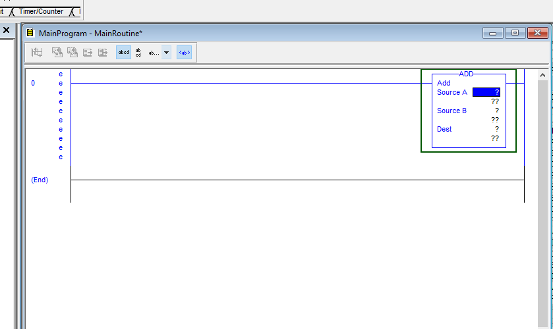Viewport: 553px width, 329px height.
Task: Restore the MainRoutine window size
Action: (x=515, y=33)
